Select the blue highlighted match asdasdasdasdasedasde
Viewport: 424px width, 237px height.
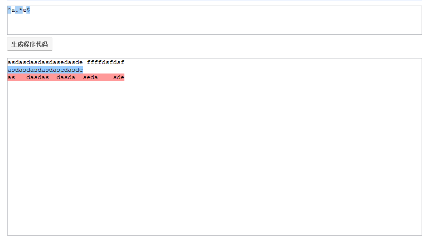pyautogui.click(x=45, y=70)
